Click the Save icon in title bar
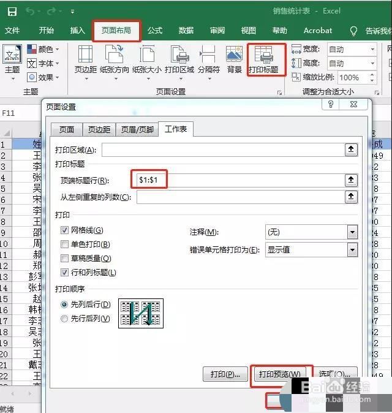 (12, 12)
